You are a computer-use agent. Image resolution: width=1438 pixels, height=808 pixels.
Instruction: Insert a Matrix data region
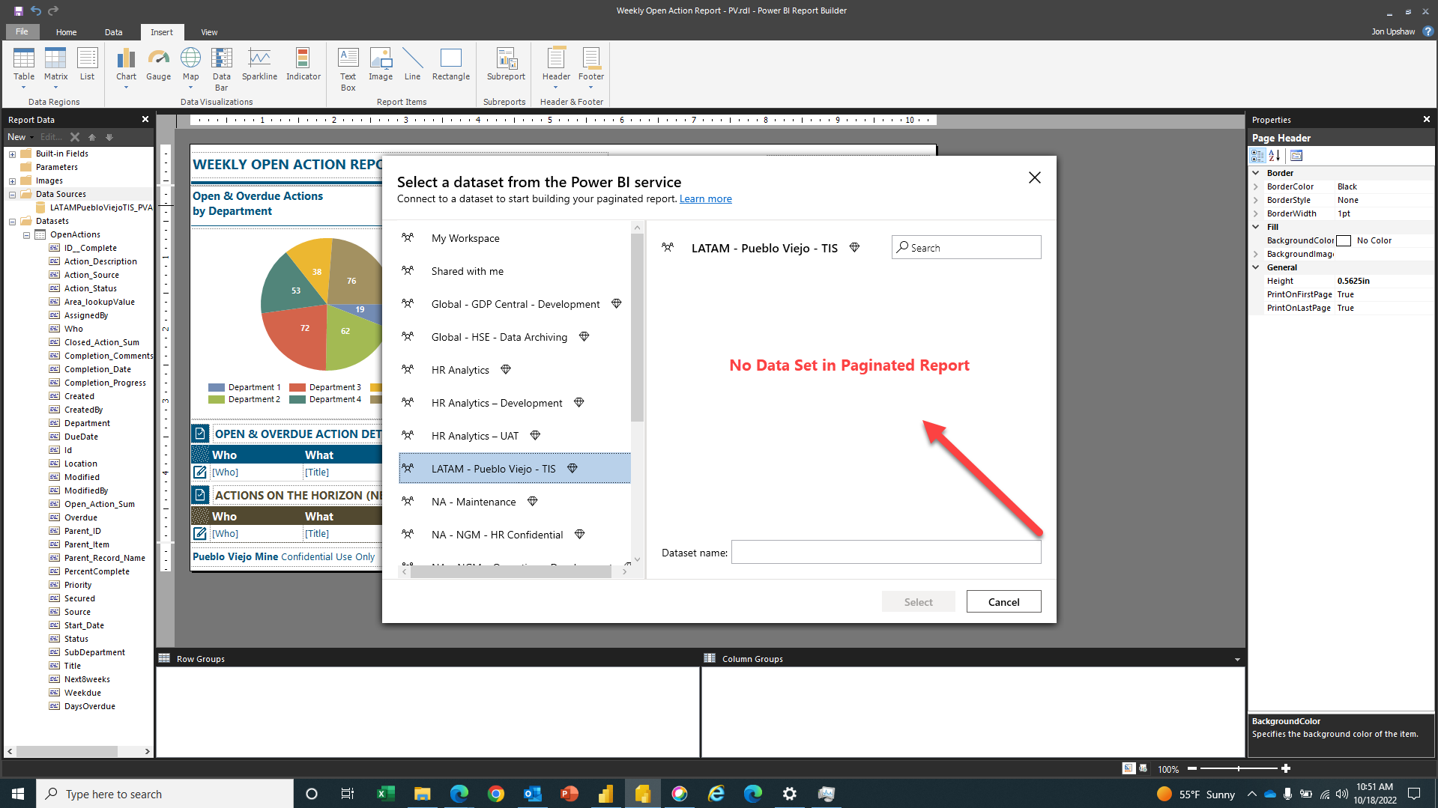point(55,67)
